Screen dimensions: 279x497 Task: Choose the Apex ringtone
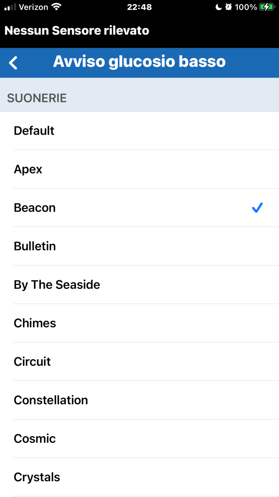coord(28,169)
